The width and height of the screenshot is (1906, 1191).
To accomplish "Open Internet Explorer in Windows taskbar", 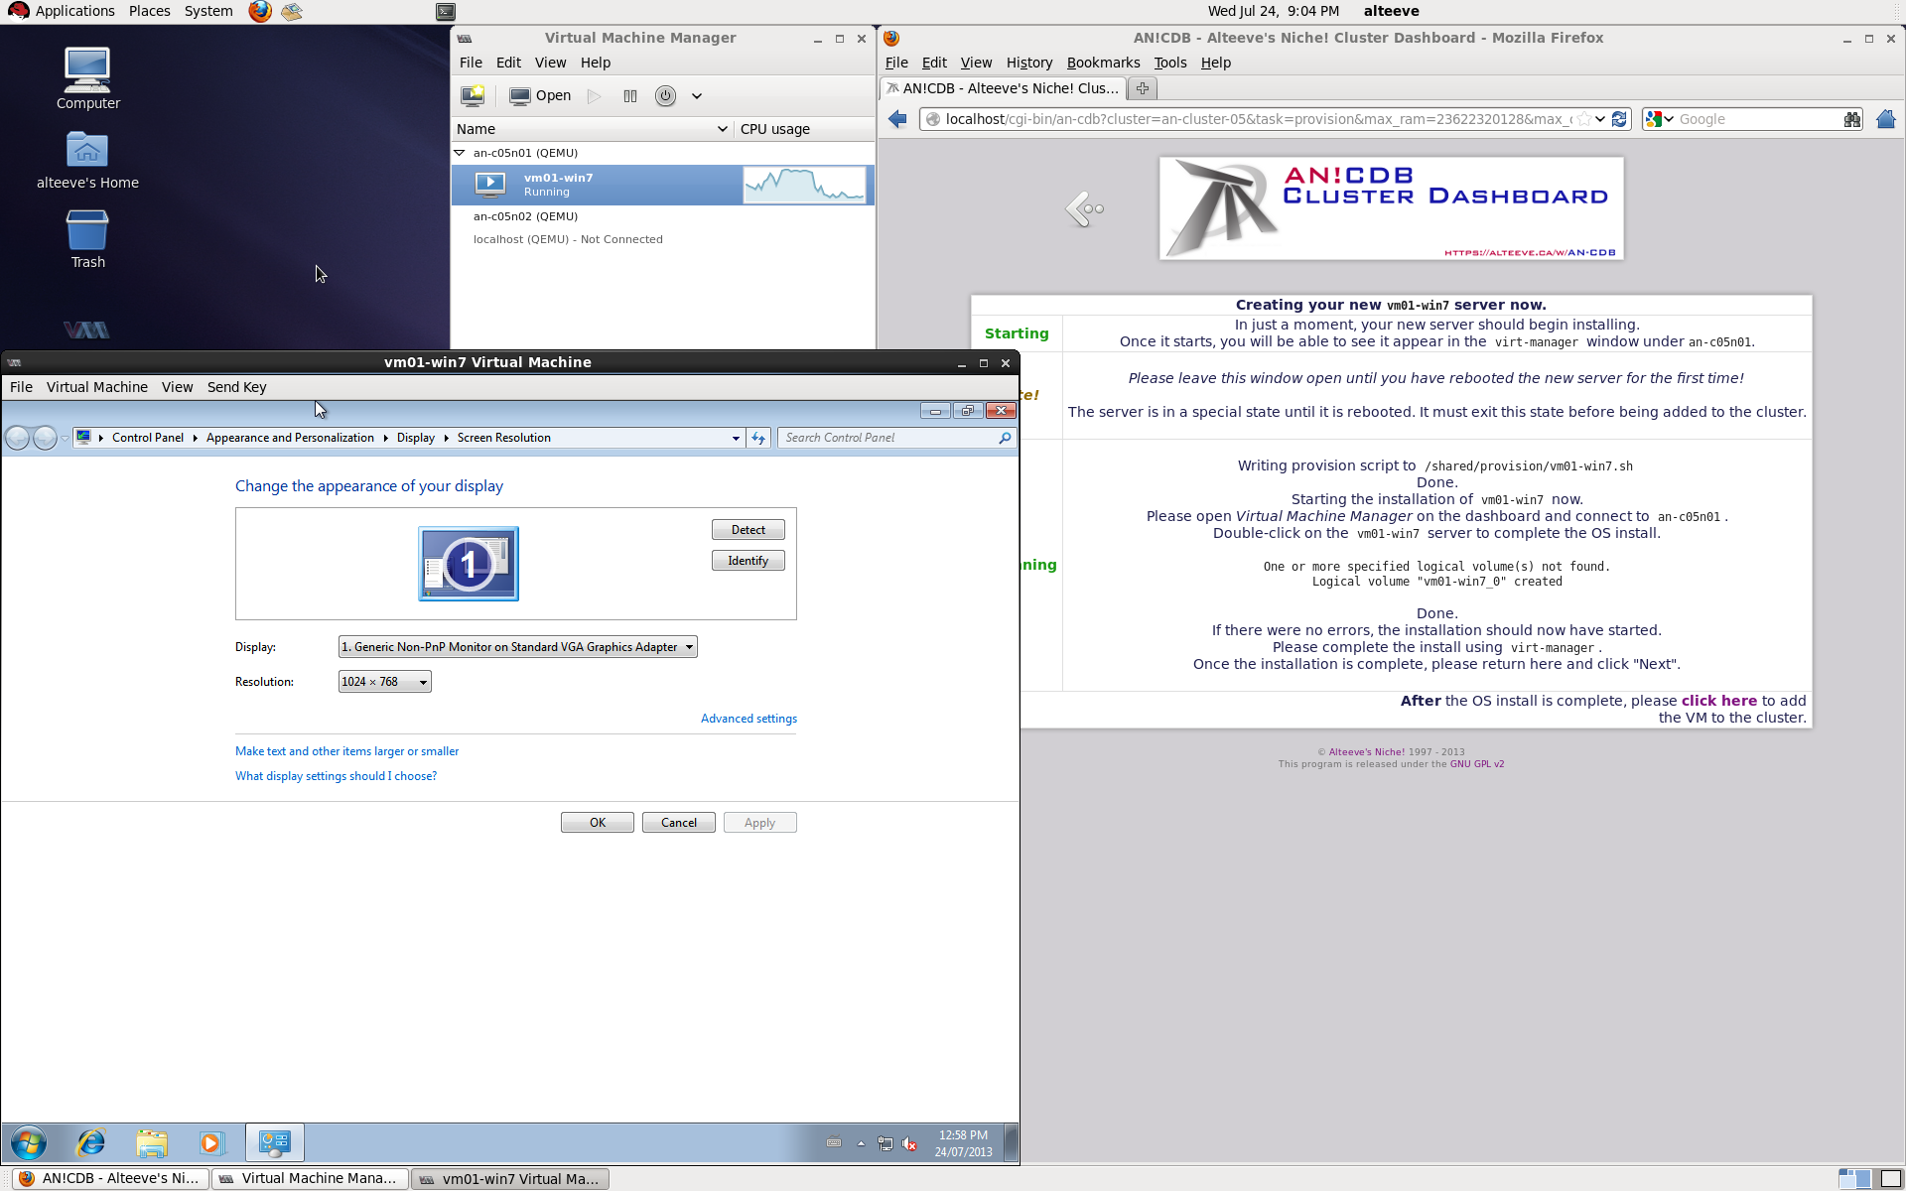I will 91,1143.
